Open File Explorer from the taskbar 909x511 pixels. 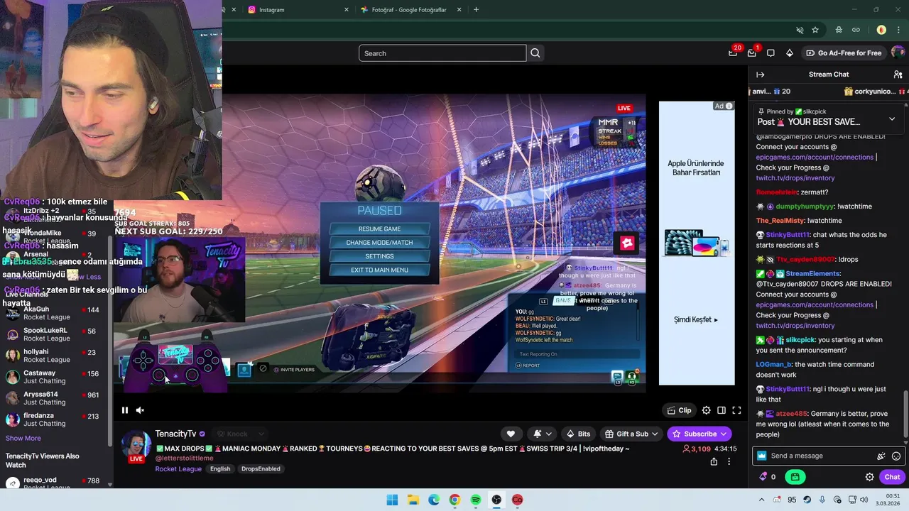(413, 500)
